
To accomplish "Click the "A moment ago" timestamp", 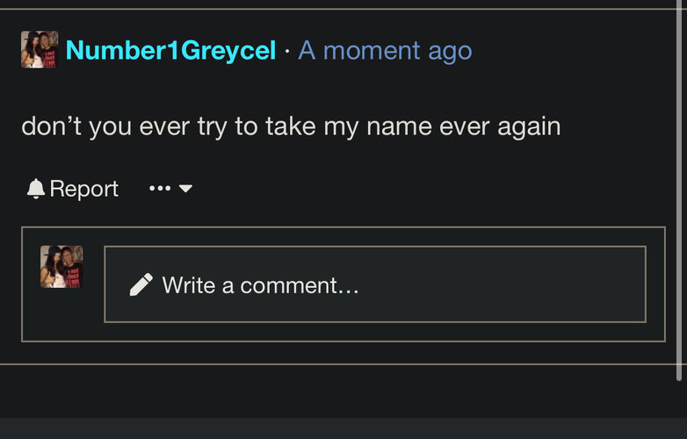I will (x=385, y=51).
